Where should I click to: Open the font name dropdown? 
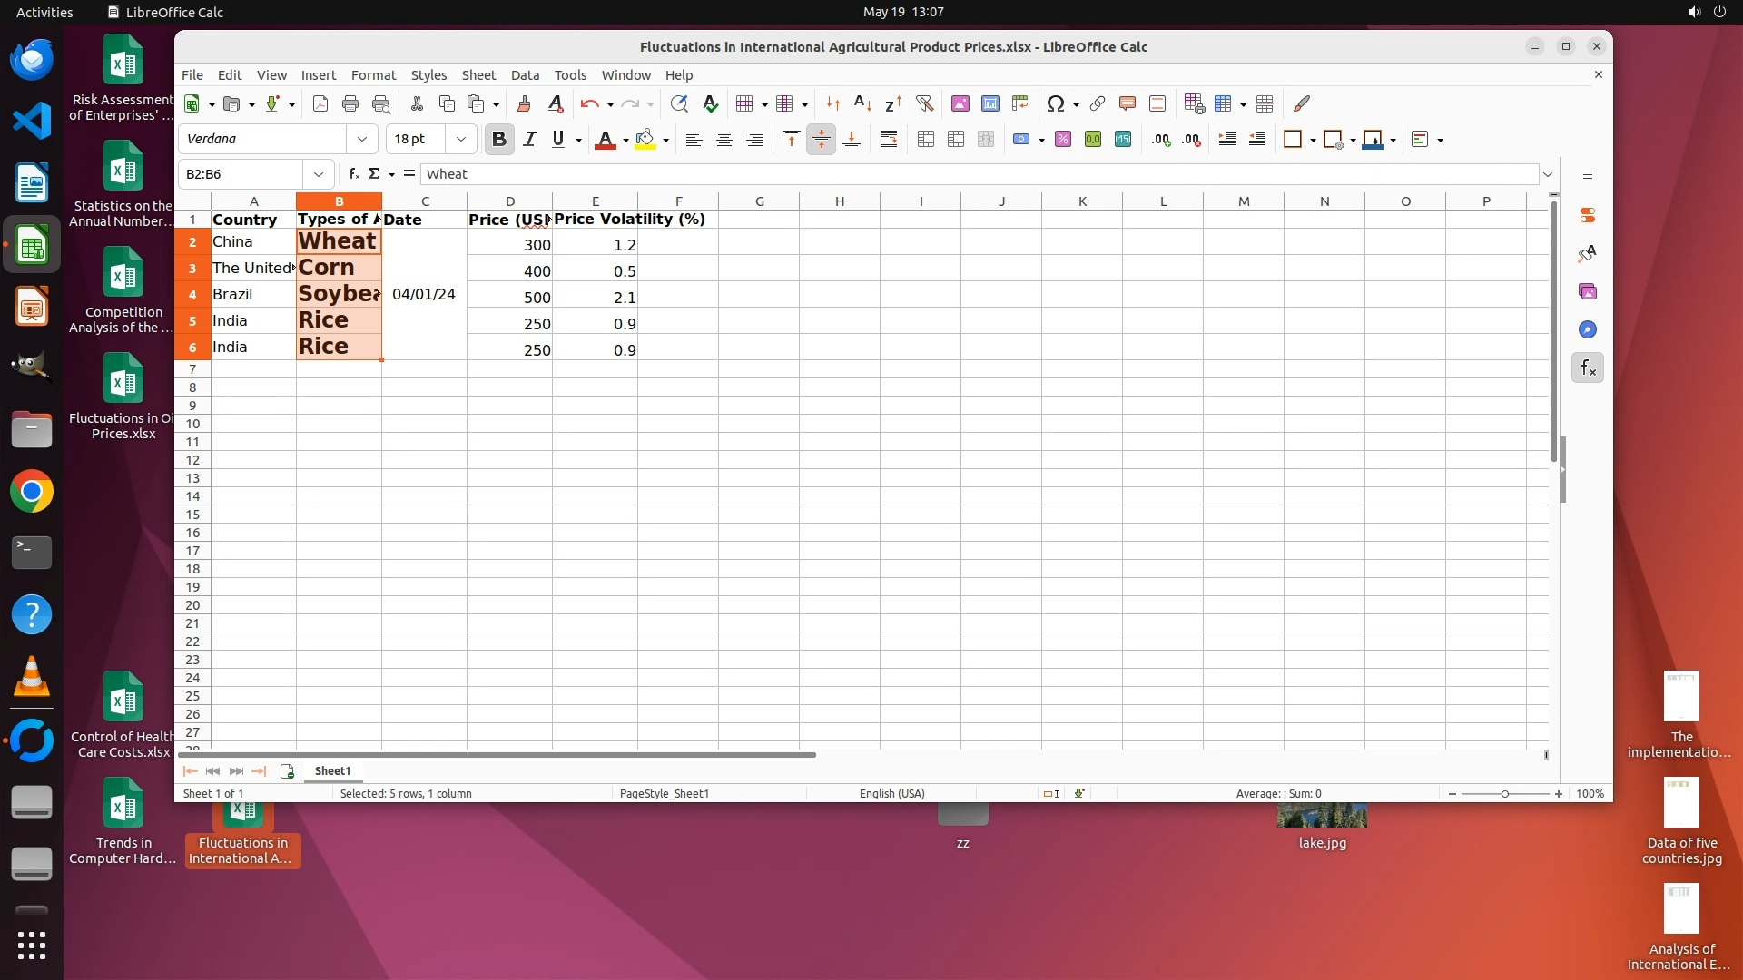point(362,139)
